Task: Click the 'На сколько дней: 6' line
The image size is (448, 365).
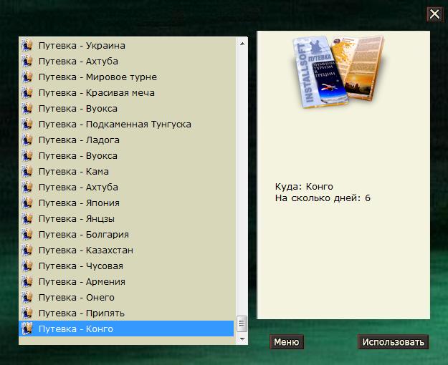Action: (x=323, y=198)
